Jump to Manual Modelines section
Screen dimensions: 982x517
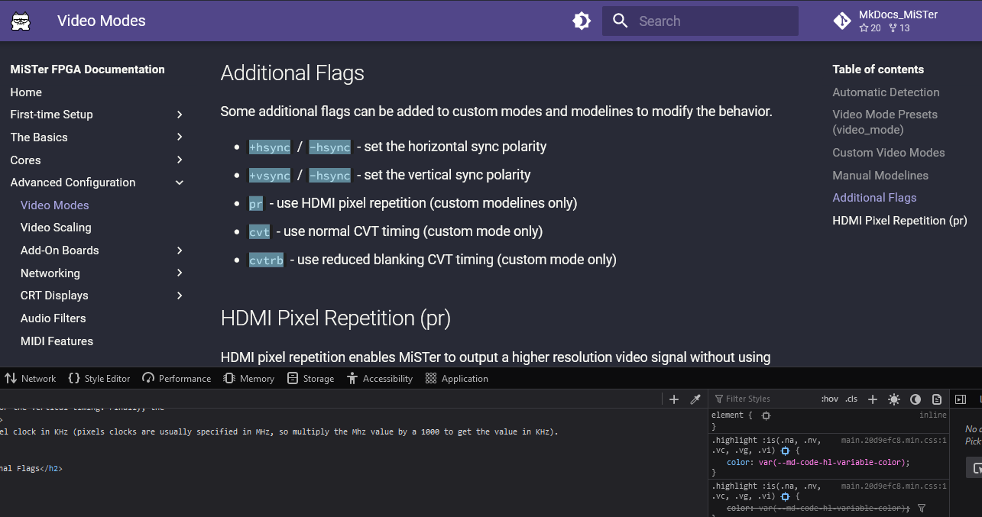coord(880,176)
